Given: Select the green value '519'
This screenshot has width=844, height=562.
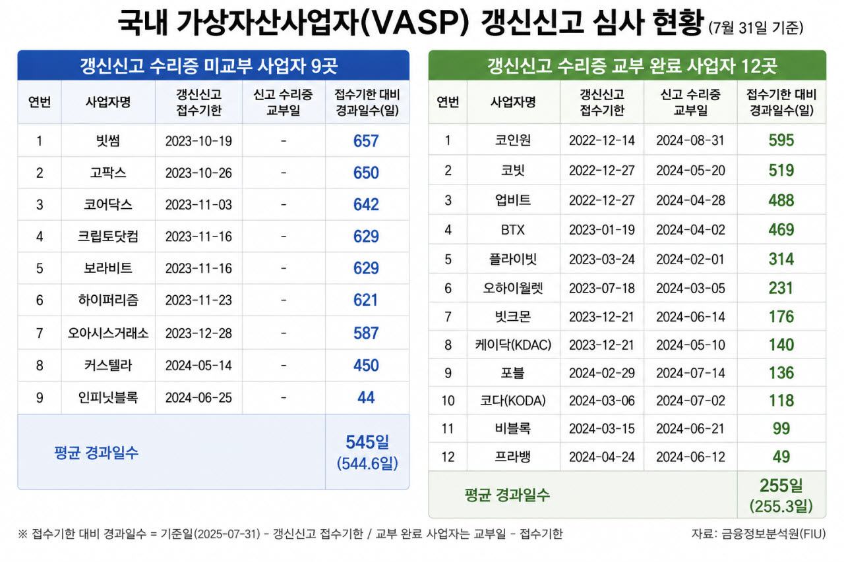Looking at the screenshot, I should tap(781, 171).
